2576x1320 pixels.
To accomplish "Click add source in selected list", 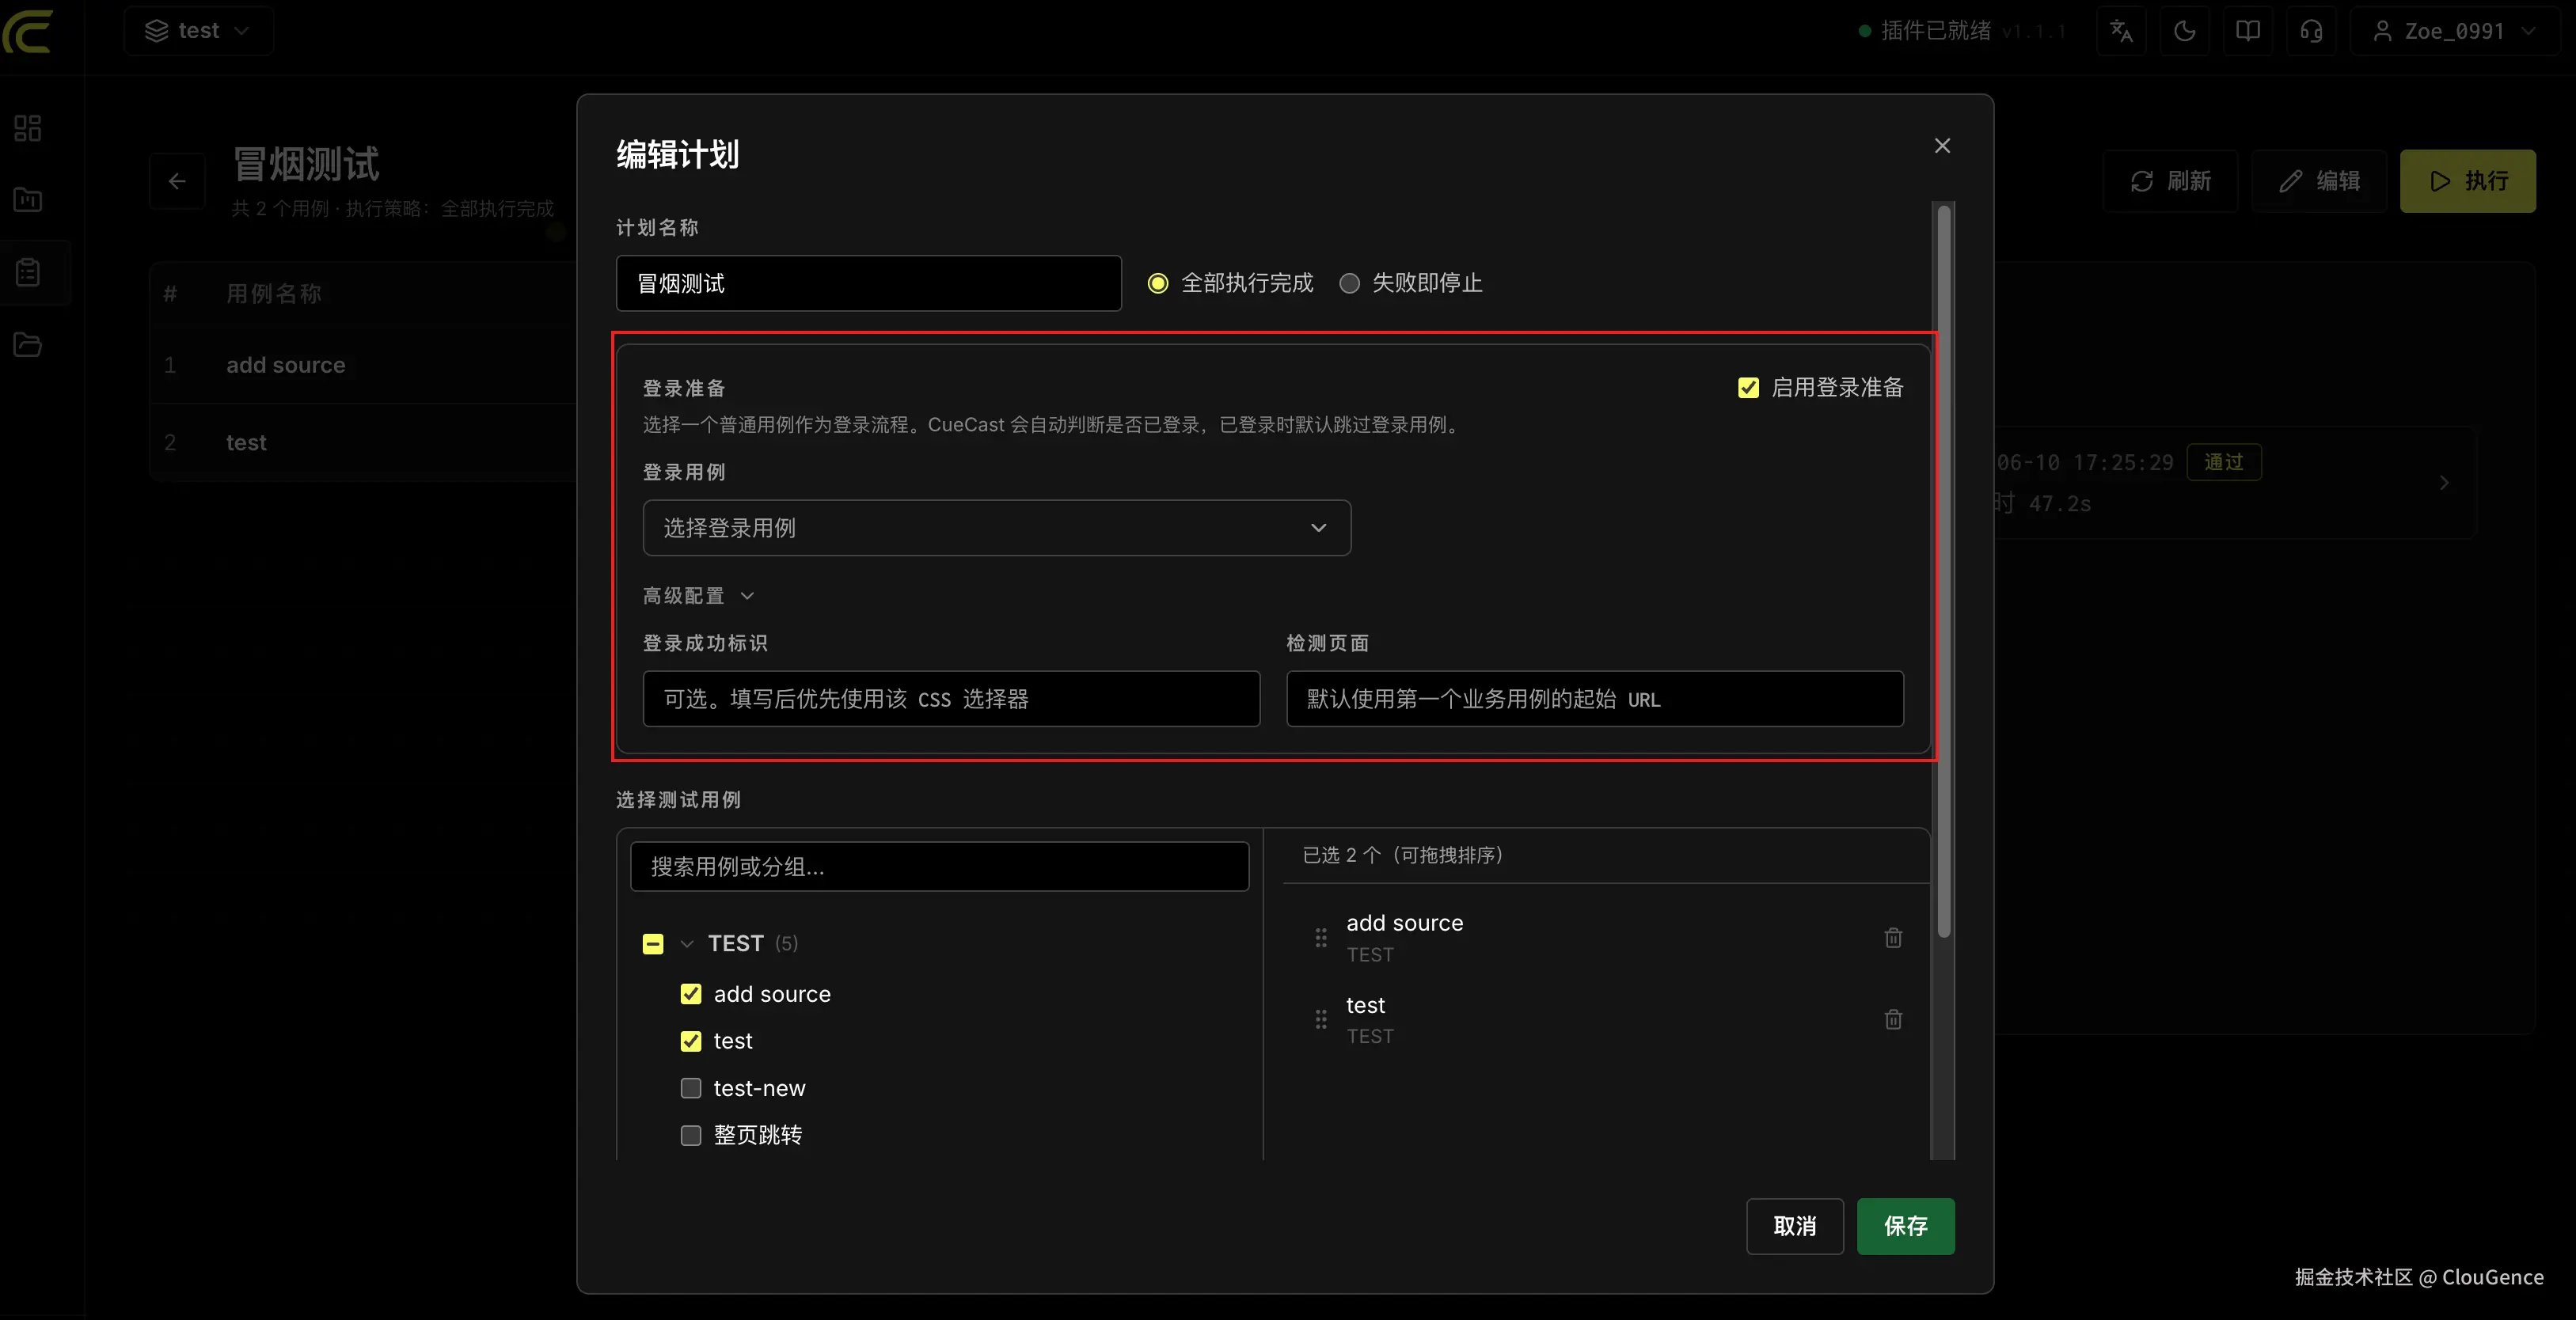I will point(1404,923).
